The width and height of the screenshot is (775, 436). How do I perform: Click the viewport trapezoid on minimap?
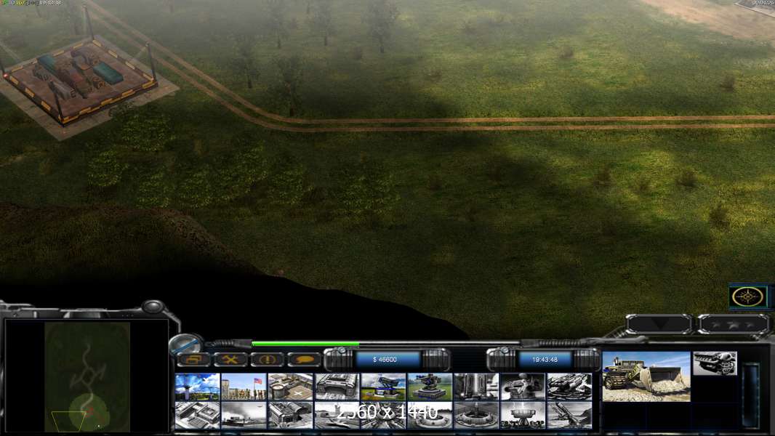click(68, 421)
